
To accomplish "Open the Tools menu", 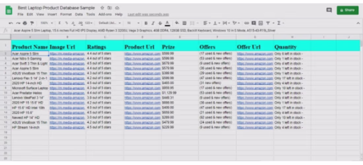I will coord(90,14).
